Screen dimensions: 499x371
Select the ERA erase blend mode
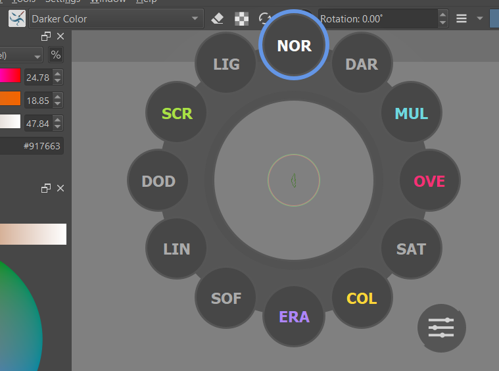tap(294, 316)
